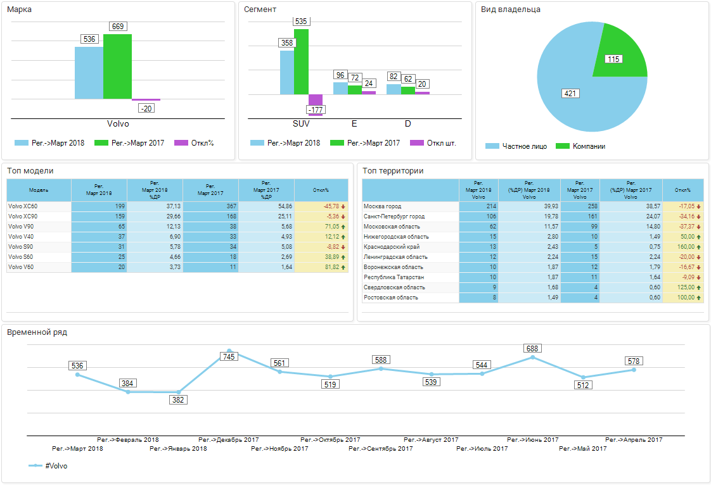Sort by the Модель column header
711x502 pixels.
point(39,190)
